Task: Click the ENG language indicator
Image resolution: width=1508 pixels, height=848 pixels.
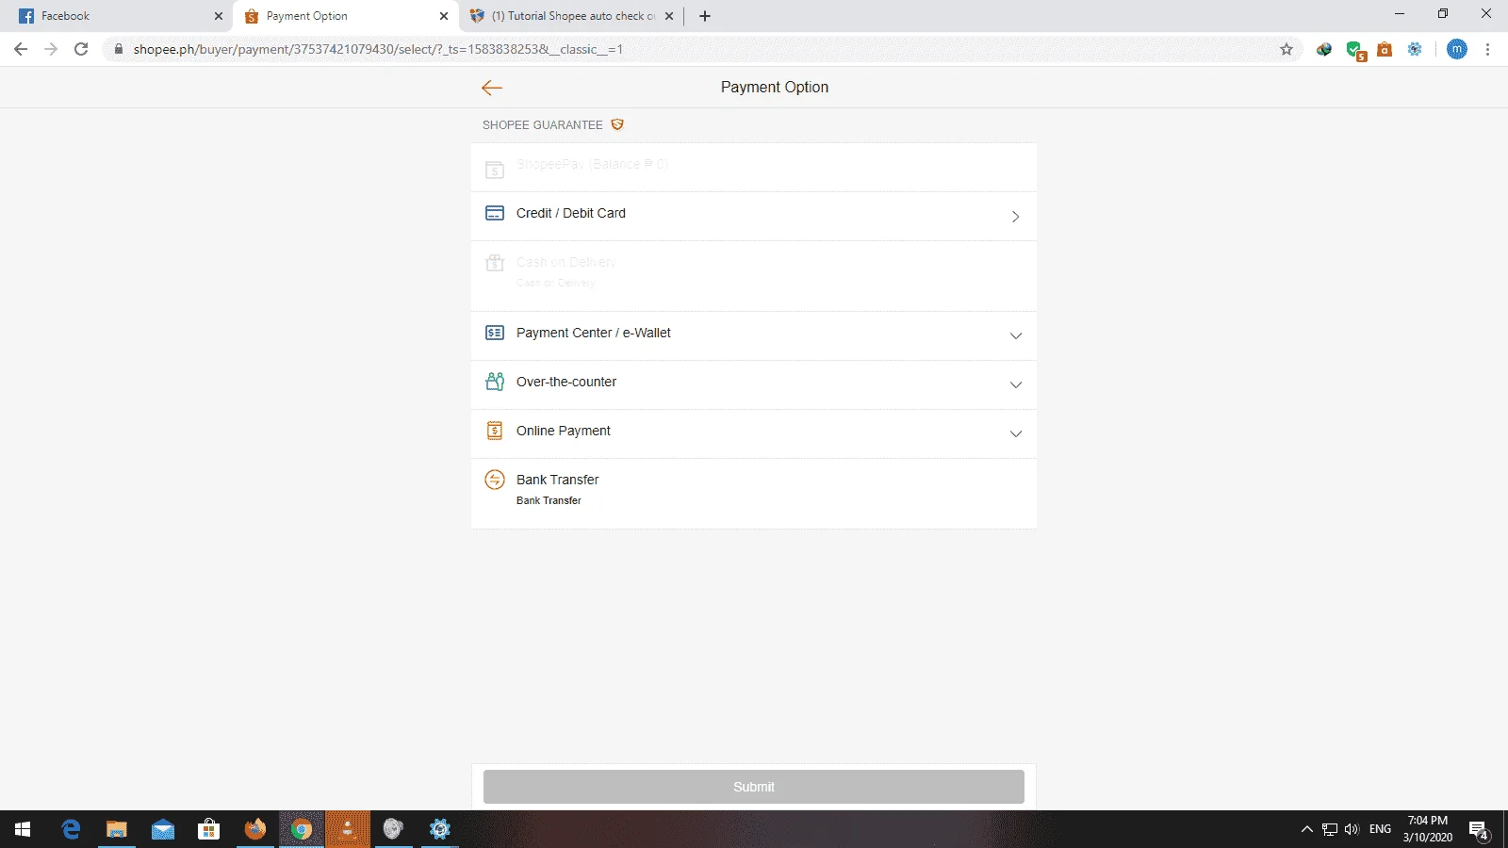Action: coord(1381,829)
